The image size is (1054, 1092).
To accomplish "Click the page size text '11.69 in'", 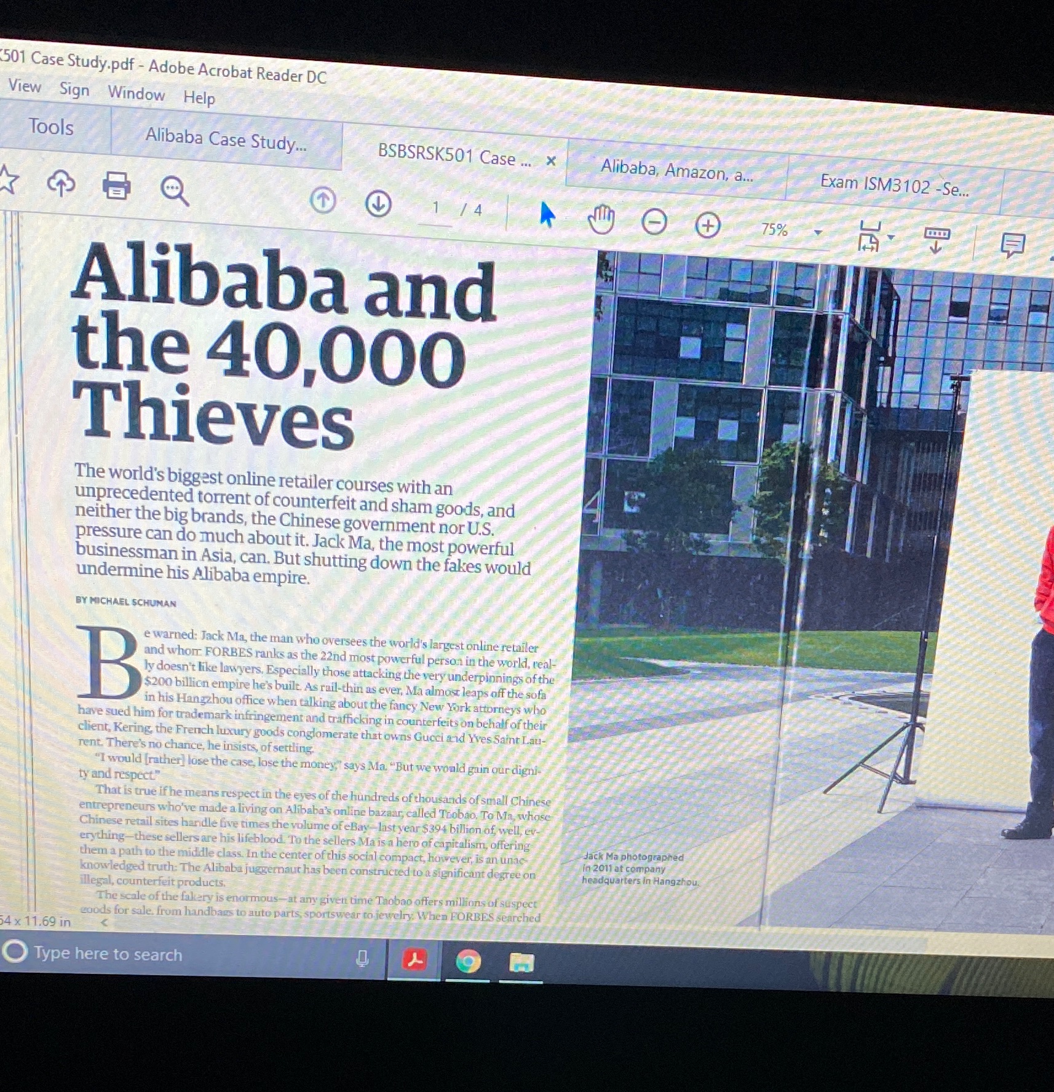I will click(x=47, y=921).
